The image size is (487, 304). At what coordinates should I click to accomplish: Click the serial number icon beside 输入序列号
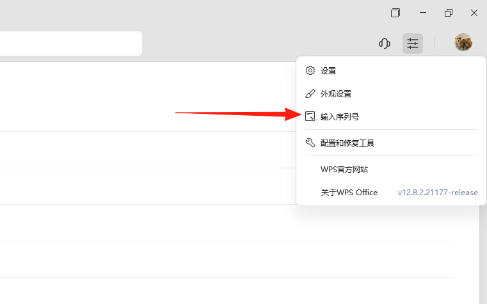coord(310,116)
